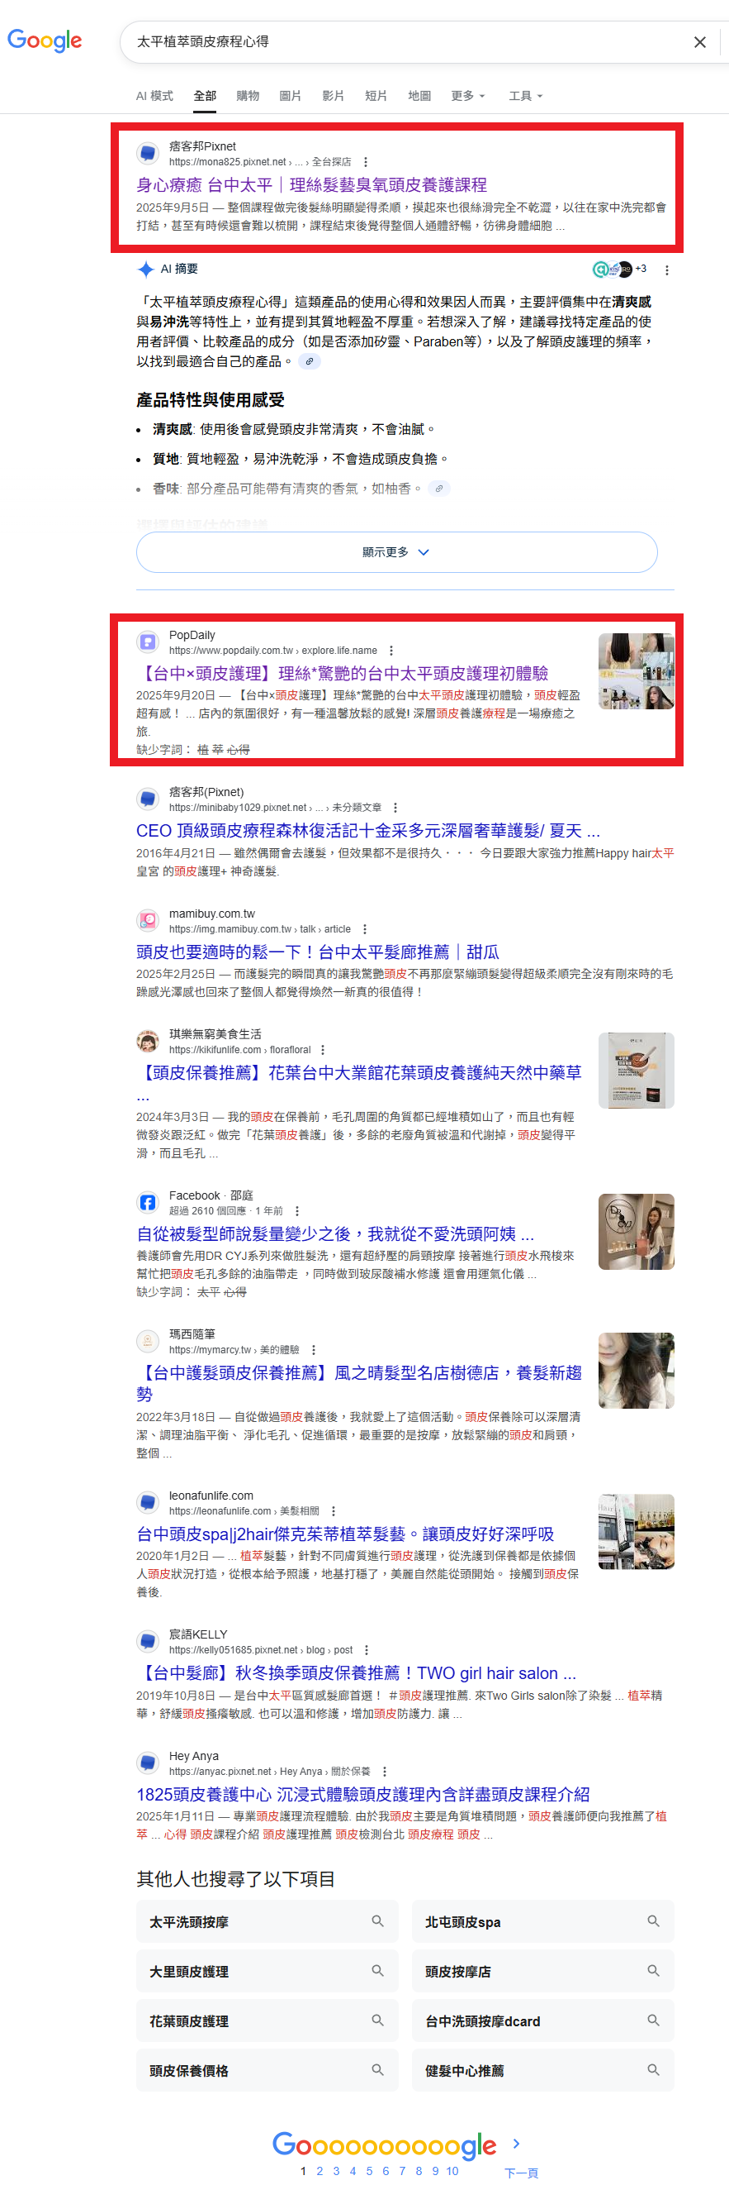Viewport: 729px width, 2185px height.
Task: Click the Google logo at top
Action: tap(45, 41)
